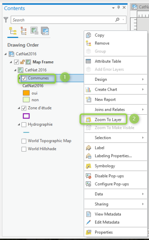Collapse the Map Frame tree node
This screenshot has height=240, width=149.
(x=11, y=62)
